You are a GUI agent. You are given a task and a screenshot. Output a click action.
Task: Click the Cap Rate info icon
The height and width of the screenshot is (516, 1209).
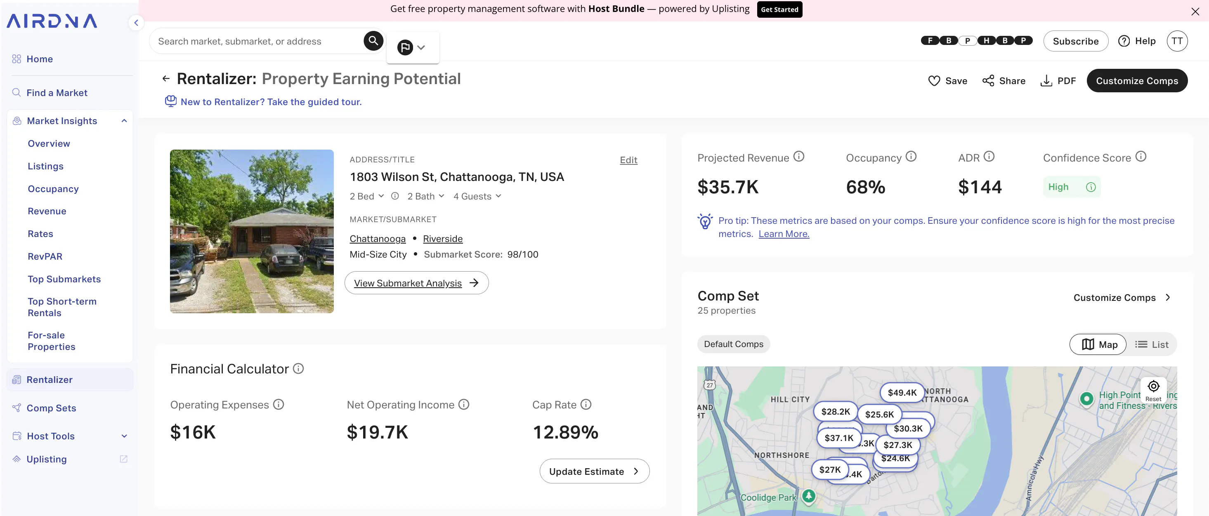click(x=586, y=404)
